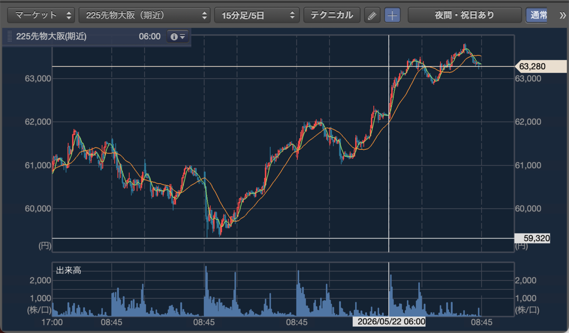Click the 59,320 low price label
Image resolution: width=569 pixels, height=333 pixels.
pos(532,238)
